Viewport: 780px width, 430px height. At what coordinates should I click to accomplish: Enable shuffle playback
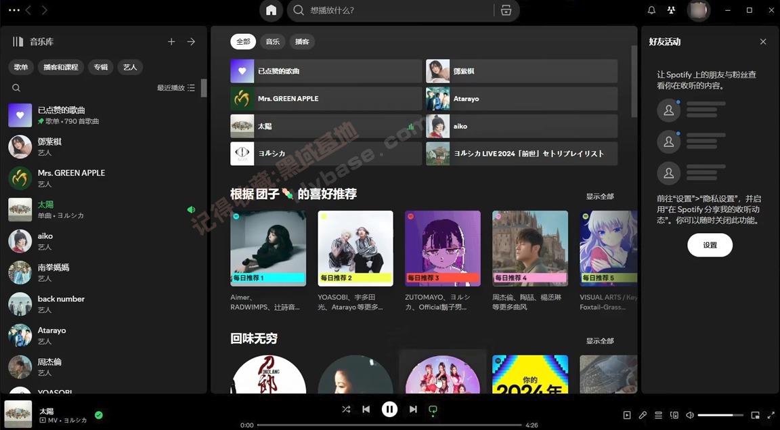pos(346,409)
